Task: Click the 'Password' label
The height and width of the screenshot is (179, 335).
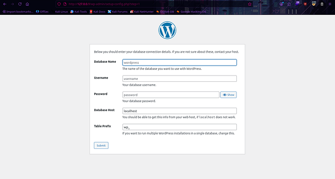Action: coord(100,94)
